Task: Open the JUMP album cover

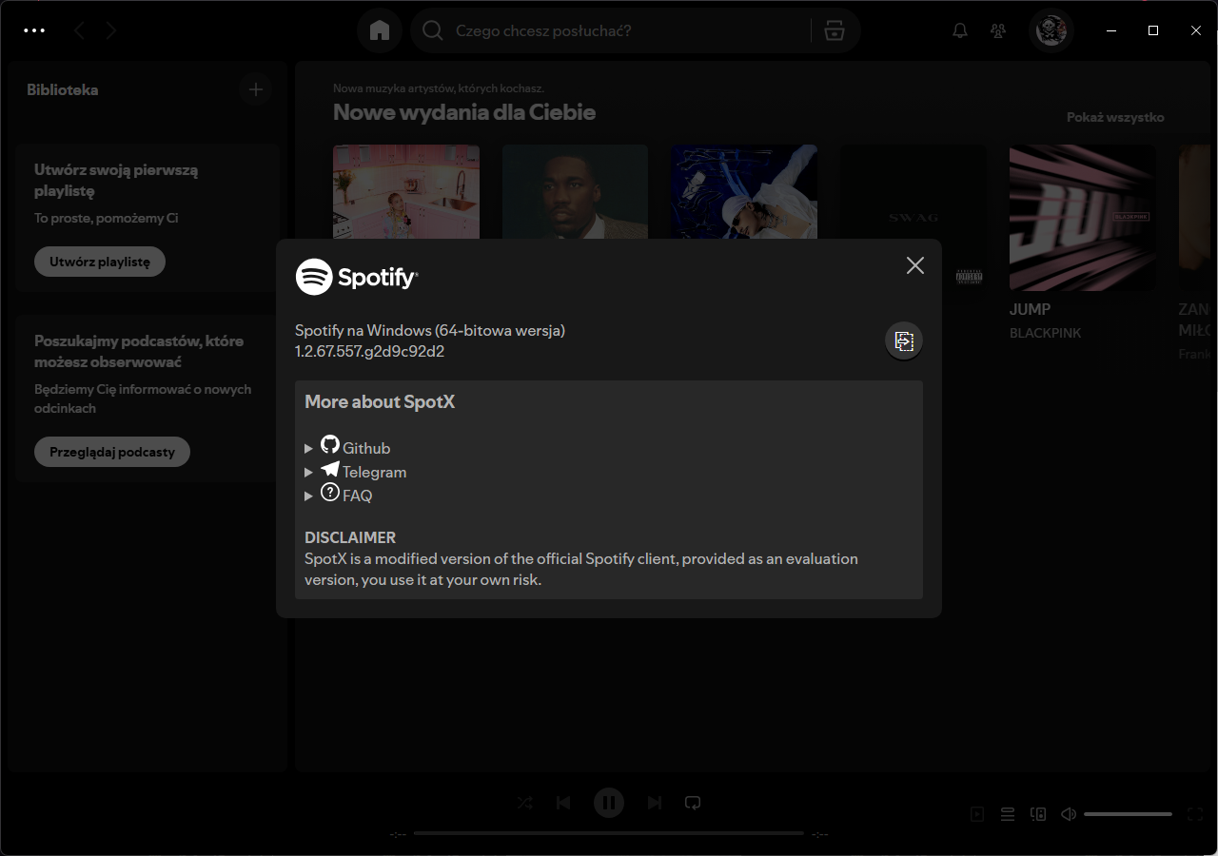Action: pyautogui.click(x=1082, y=218)
